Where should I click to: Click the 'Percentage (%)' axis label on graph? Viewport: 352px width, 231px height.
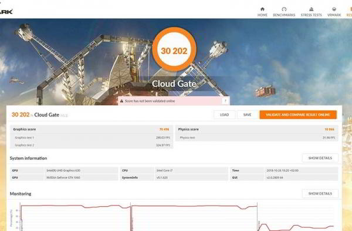[x=11, y=218]
